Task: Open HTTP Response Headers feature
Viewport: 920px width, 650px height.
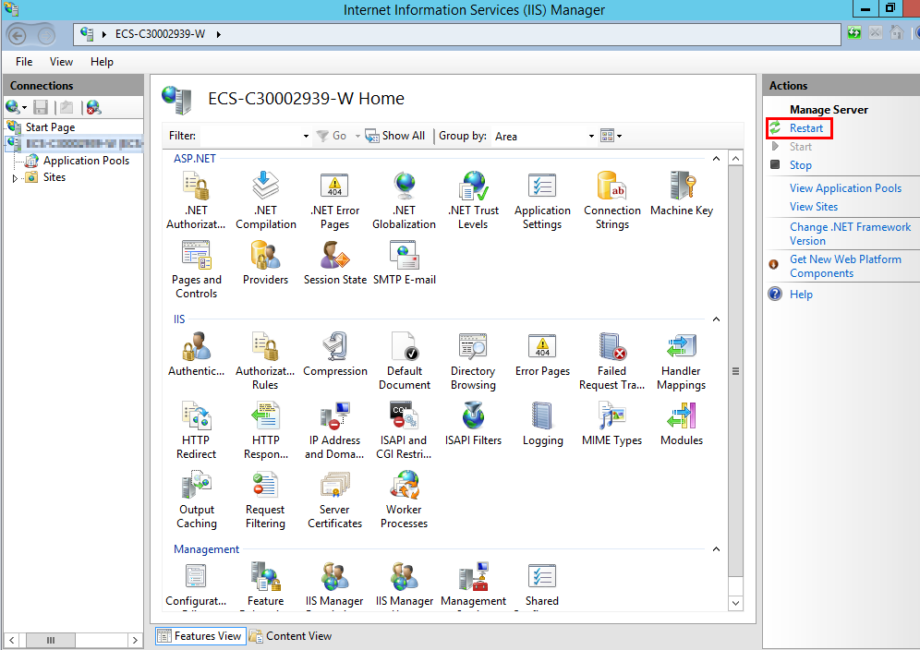Action: click(x=265, y=430)
